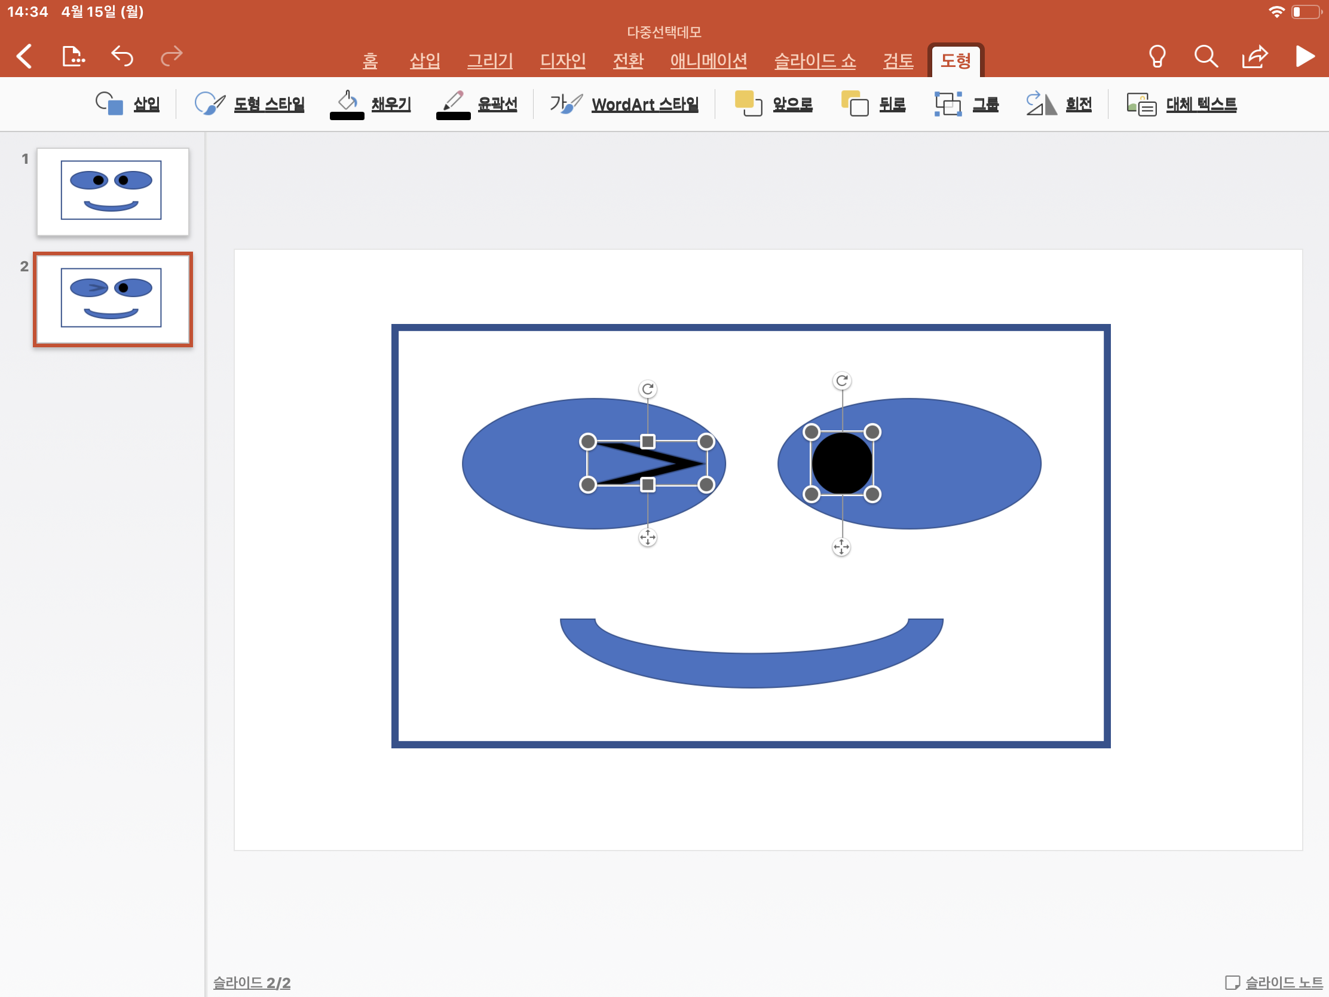Click move handle below the chevron shape
This screenshot has width=1329, height=997.
point(648,537)
